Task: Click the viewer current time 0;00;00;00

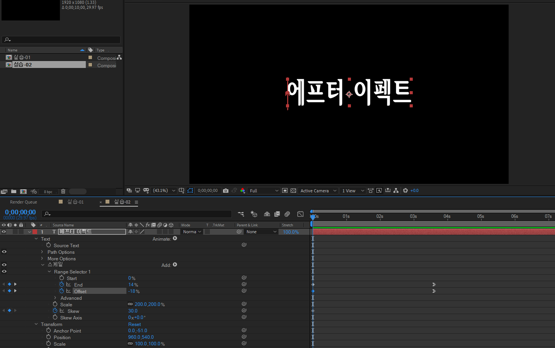Action: click(208, 191)
